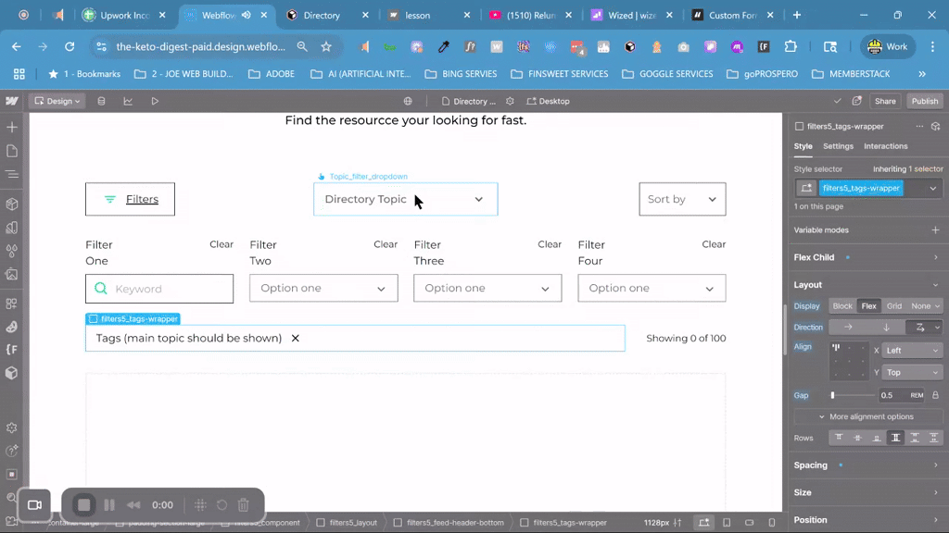This screenshot has width=949, height=533.
Task: Switch to the Settings tab
Action: (838, 146)
